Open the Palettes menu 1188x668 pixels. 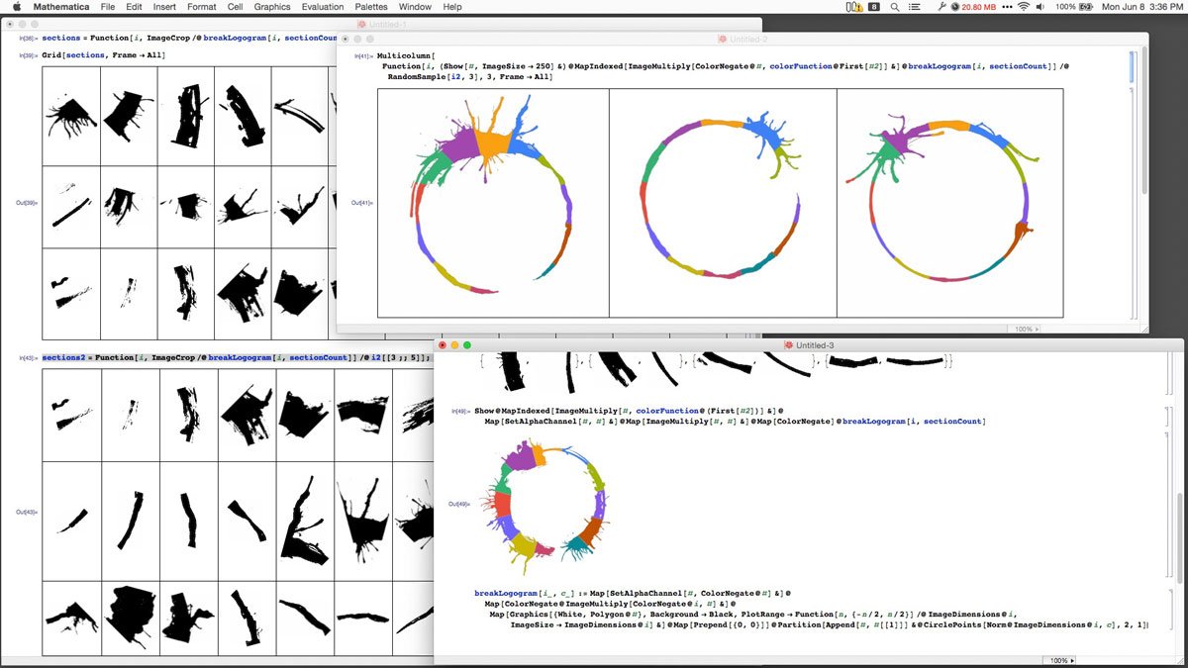pos(371,7)
